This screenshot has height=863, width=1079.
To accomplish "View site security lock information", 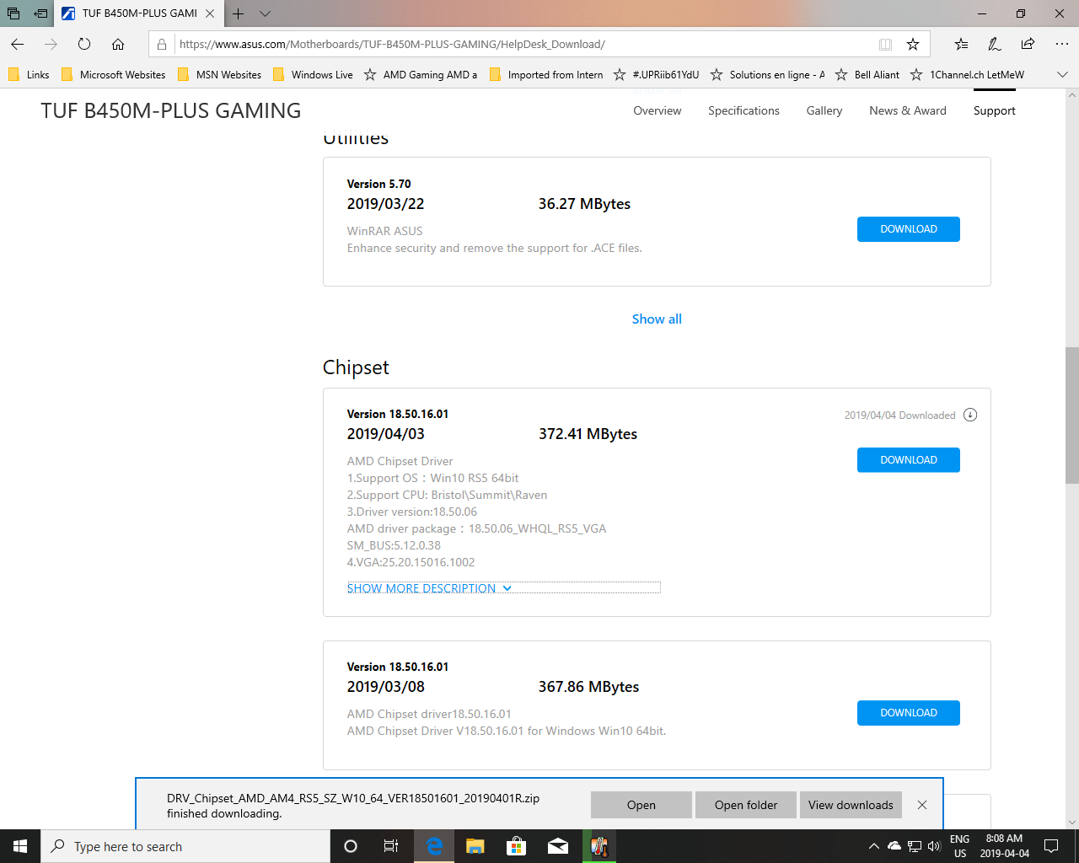I will click(162, 44).
